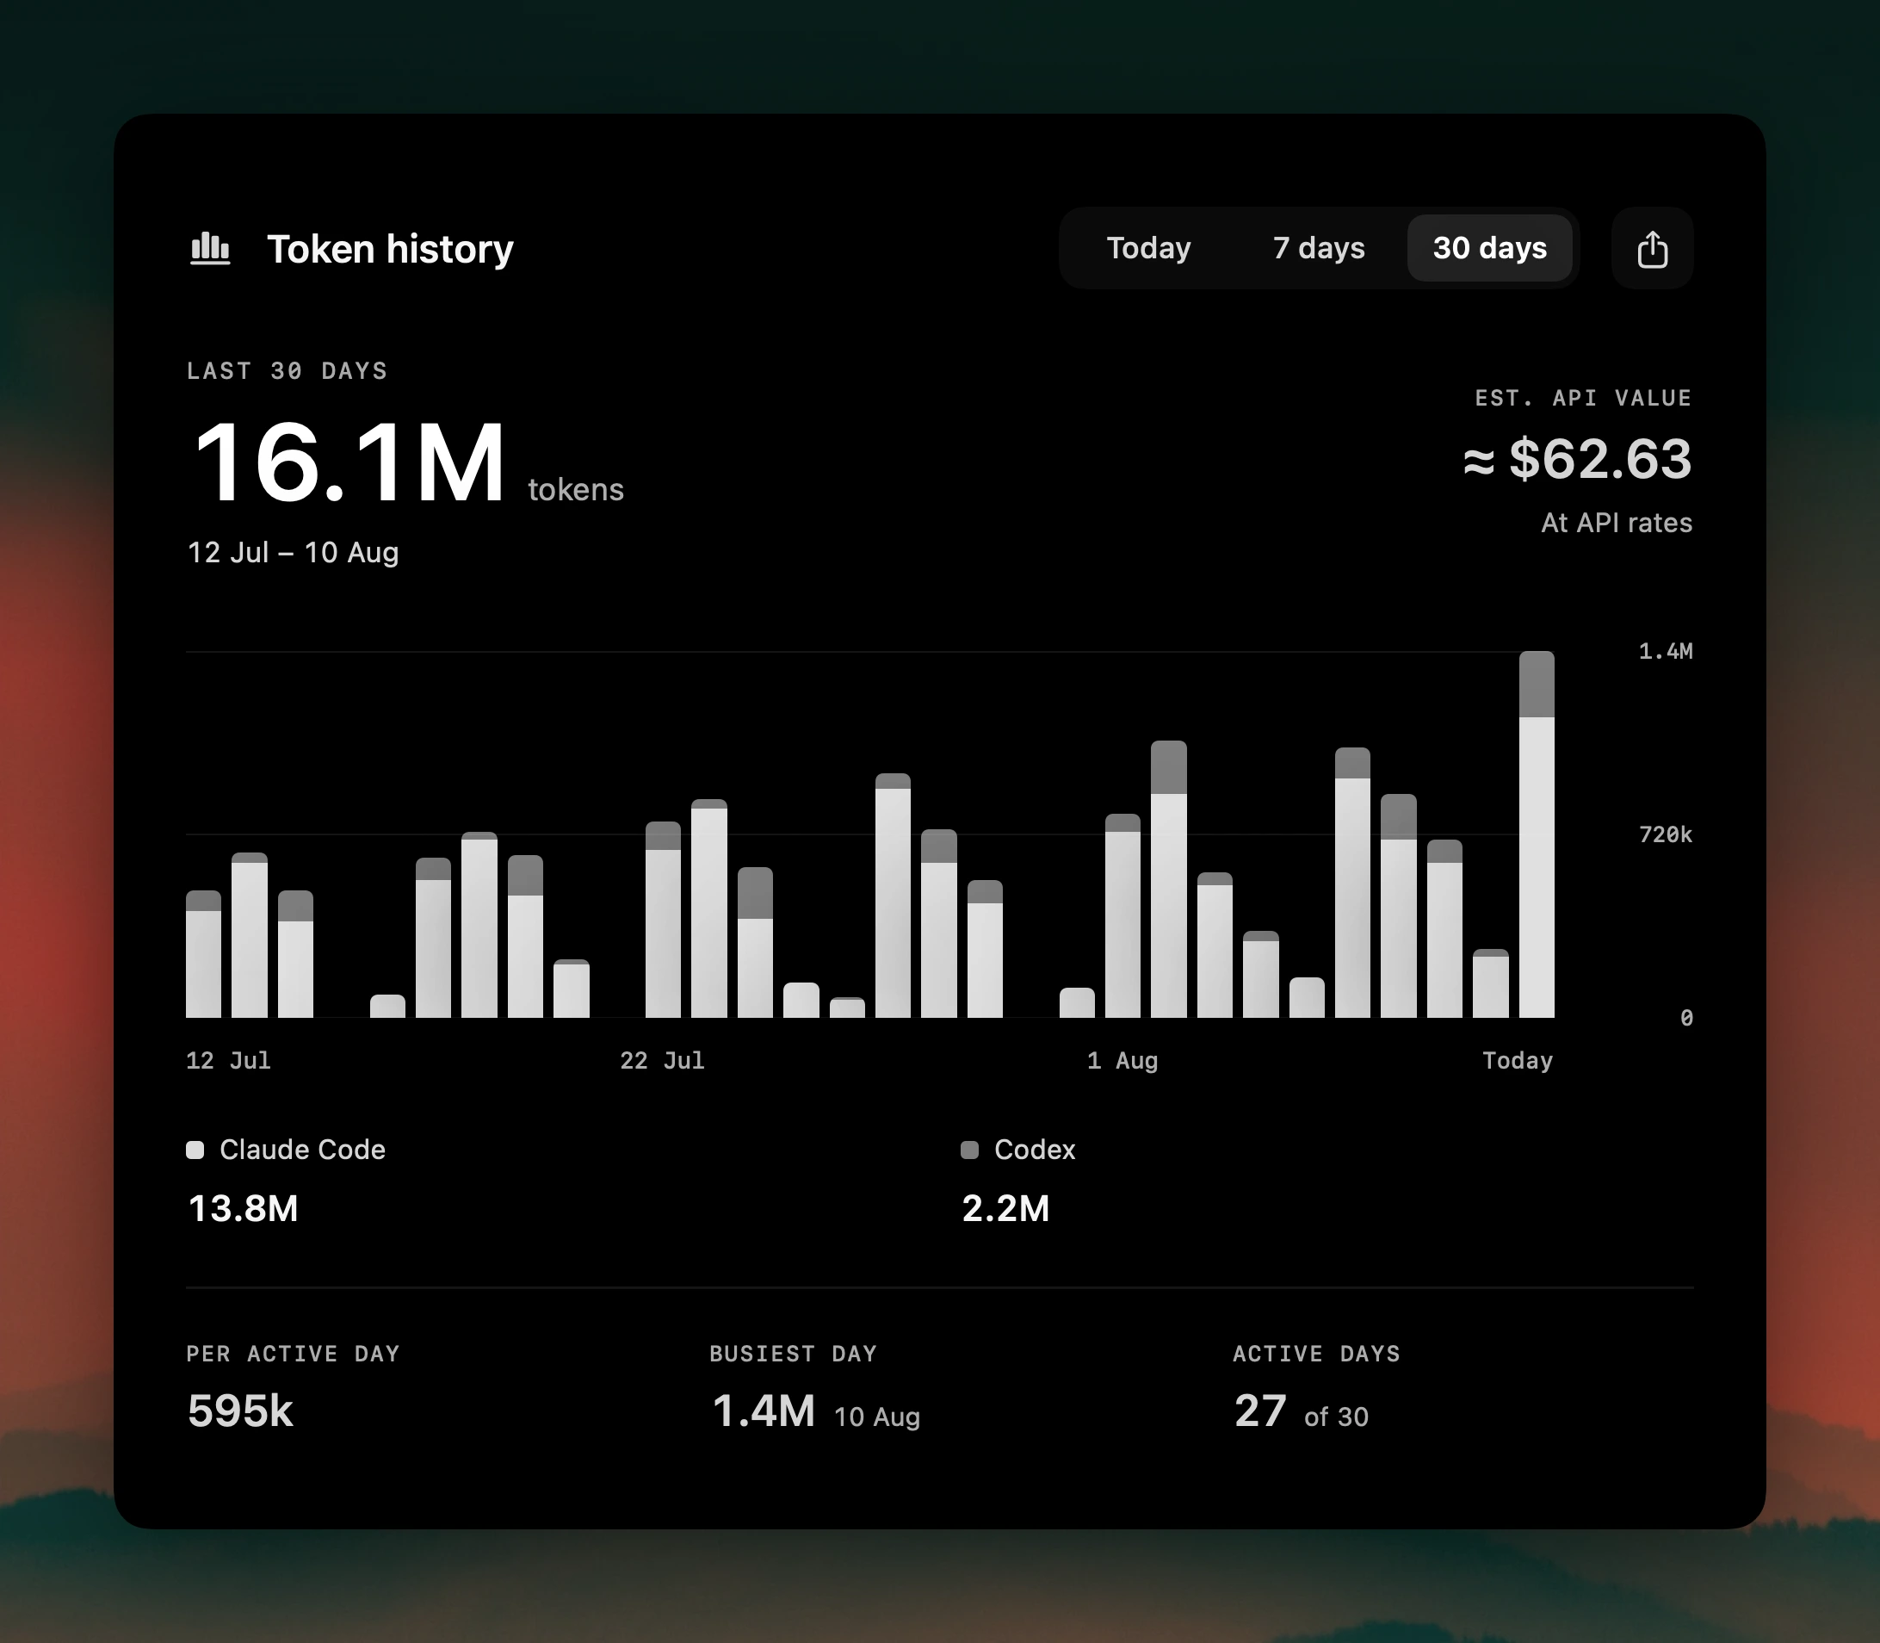This screenshot has width=1880, height=1643.
Task: Click the 'PER ACTIVE DAY' heading
Action: [x=294, y=1354]
